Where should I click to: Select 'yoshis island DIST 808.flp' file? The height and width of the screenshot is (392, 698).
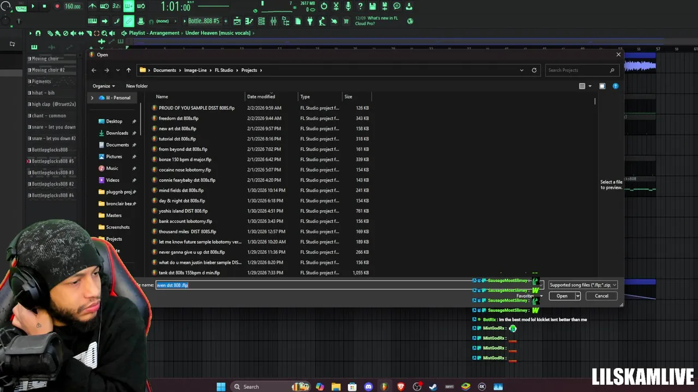coord(183,211)
